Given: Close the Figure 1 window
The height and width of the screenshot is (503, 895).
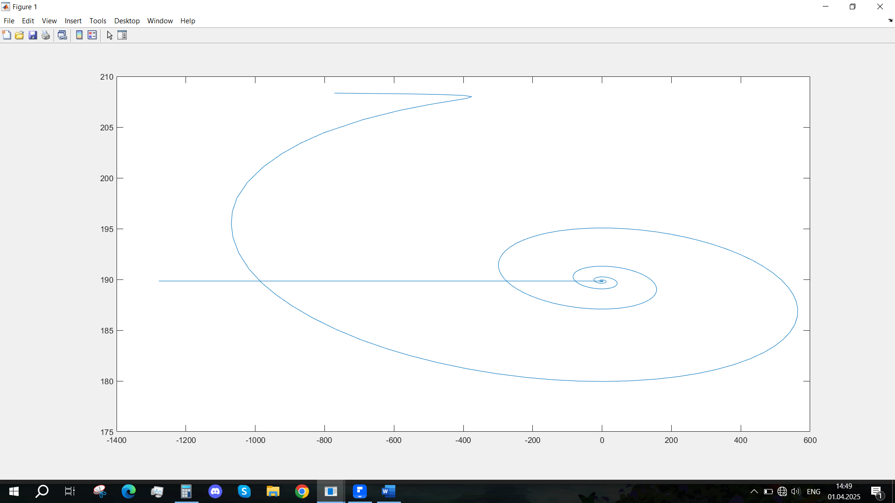Looking at the screenshot, I should click(880, 7).
